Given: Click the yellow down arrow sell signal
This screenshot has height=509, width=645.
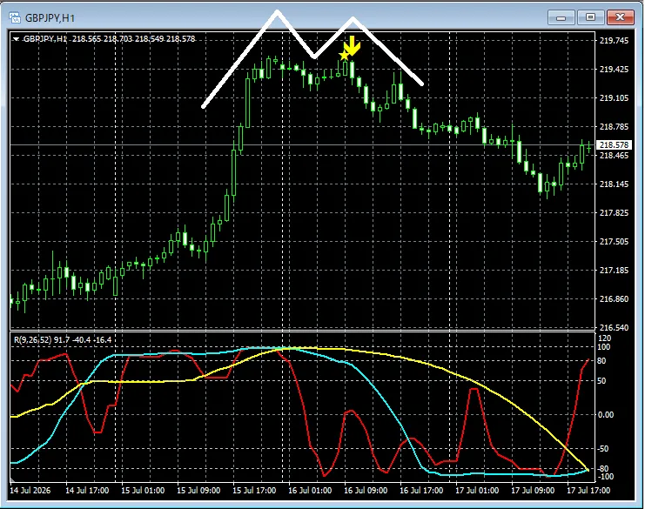Looking at the screenshot, I should [353, 45].
